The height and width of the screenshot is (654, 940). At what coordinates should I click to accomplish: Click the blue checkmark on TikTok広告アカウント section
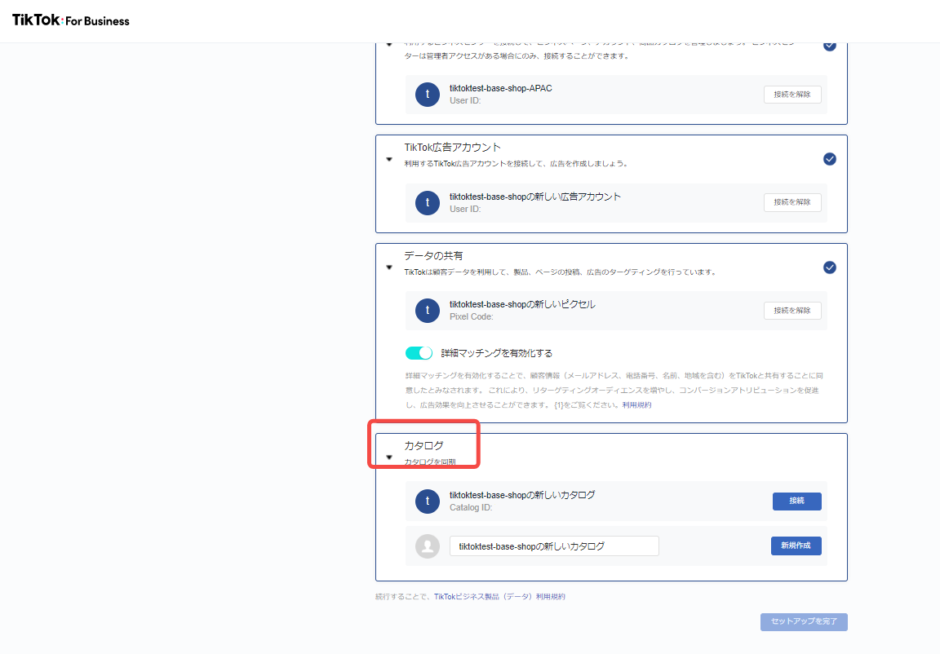click(830, 159)
